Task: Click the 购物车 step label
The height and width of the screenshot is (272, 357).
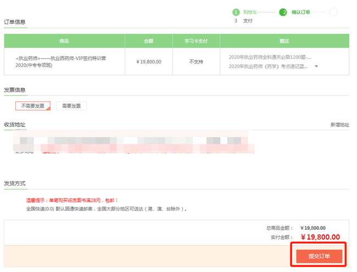Action: coord(250,12)
